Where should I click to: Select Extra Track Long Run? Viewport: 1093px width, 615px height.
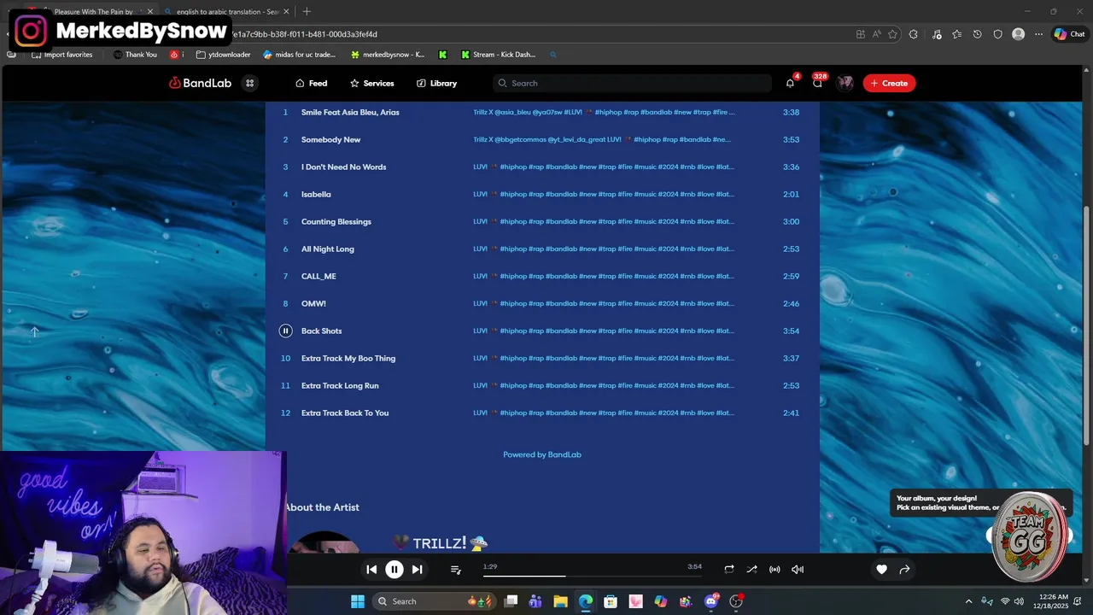(340, 385)
